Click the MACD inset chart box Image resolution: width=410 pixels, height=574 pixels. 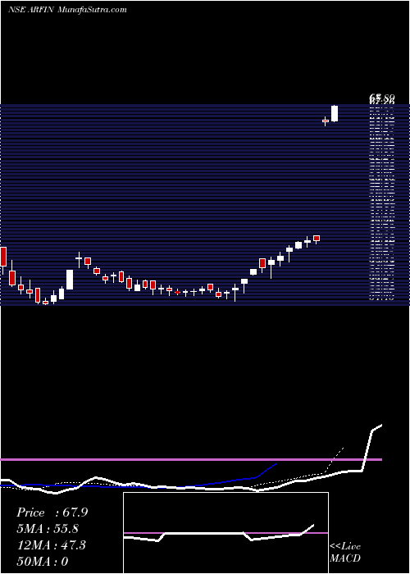tap(225, 533)
